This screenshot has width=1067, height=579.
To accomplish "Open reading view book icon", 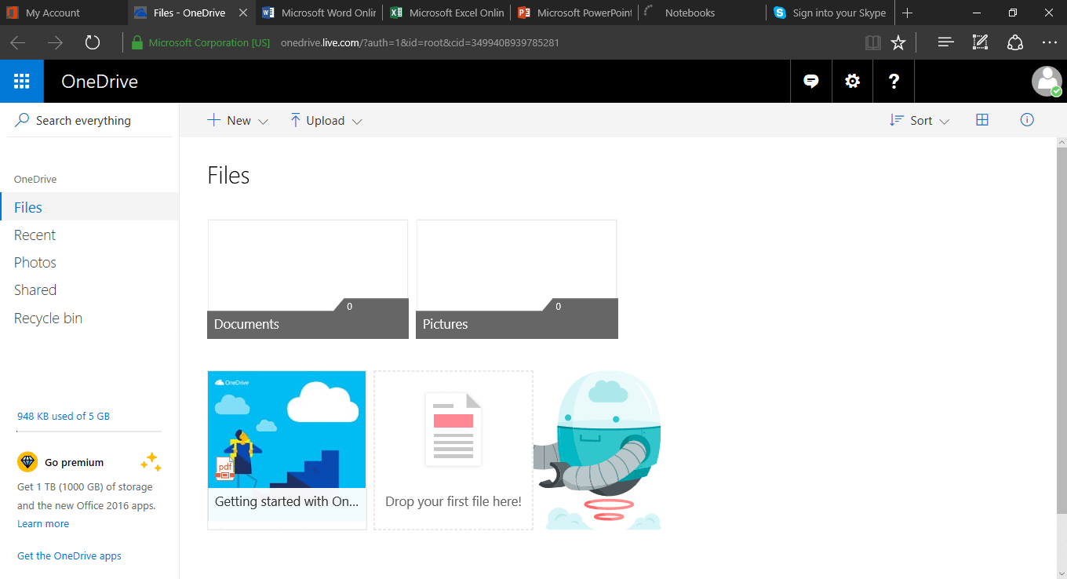I will click(x=873, y=42).
